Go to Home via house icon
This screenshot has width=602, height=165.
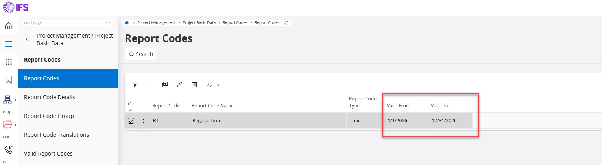pos(9,26)
